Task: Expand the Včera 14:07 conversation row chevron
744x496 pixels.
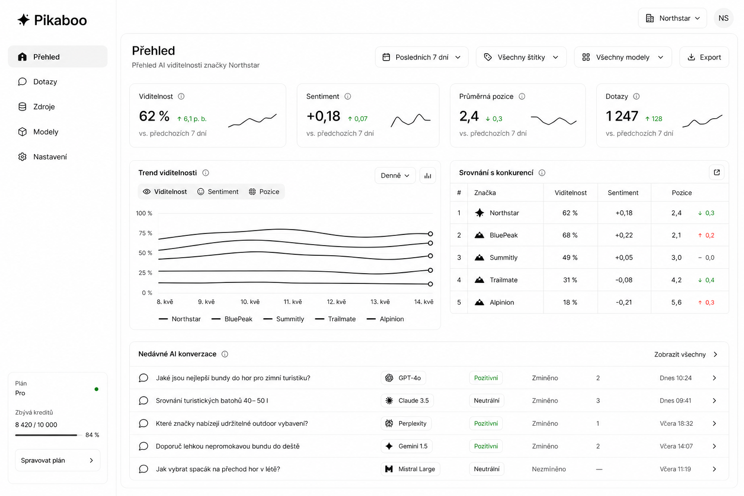Action: tap(714, 446)
